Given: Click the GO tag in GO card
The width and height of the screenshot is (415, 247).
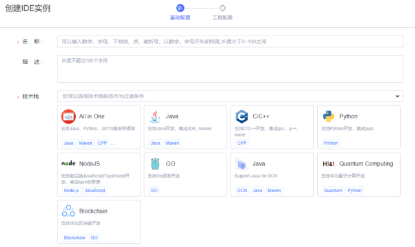Looking at the screenshot, I should coord(154,190).
